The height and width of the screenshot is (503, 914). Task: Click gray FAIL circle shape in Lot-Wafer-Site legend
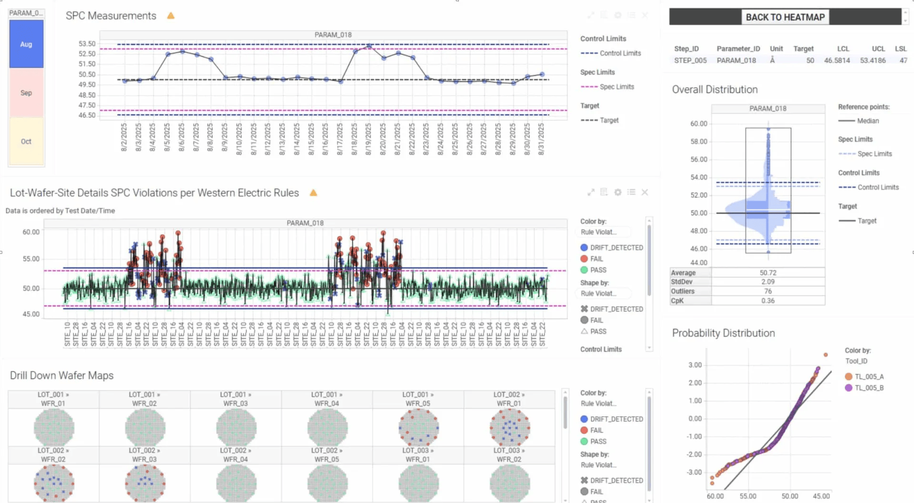click(584, 320)
